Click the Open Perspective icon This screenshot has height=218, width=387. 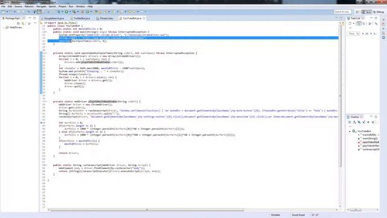point(357,12)
